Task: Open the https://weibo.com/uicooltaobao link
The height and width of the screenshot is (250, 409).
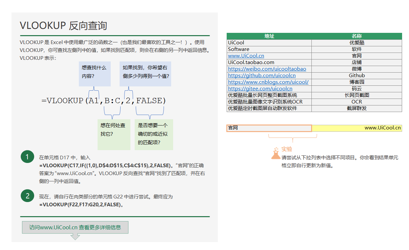Action: [267, 69]
